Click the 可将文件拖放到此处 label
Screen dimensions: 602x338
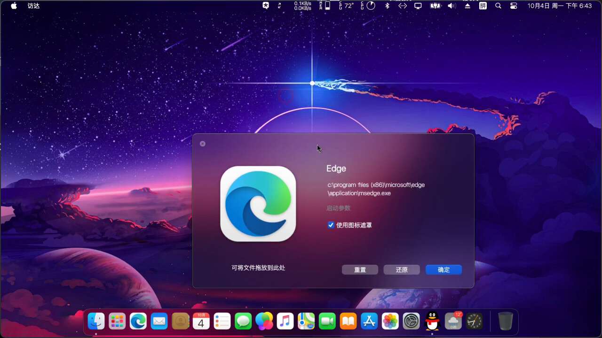pos(258,268)
